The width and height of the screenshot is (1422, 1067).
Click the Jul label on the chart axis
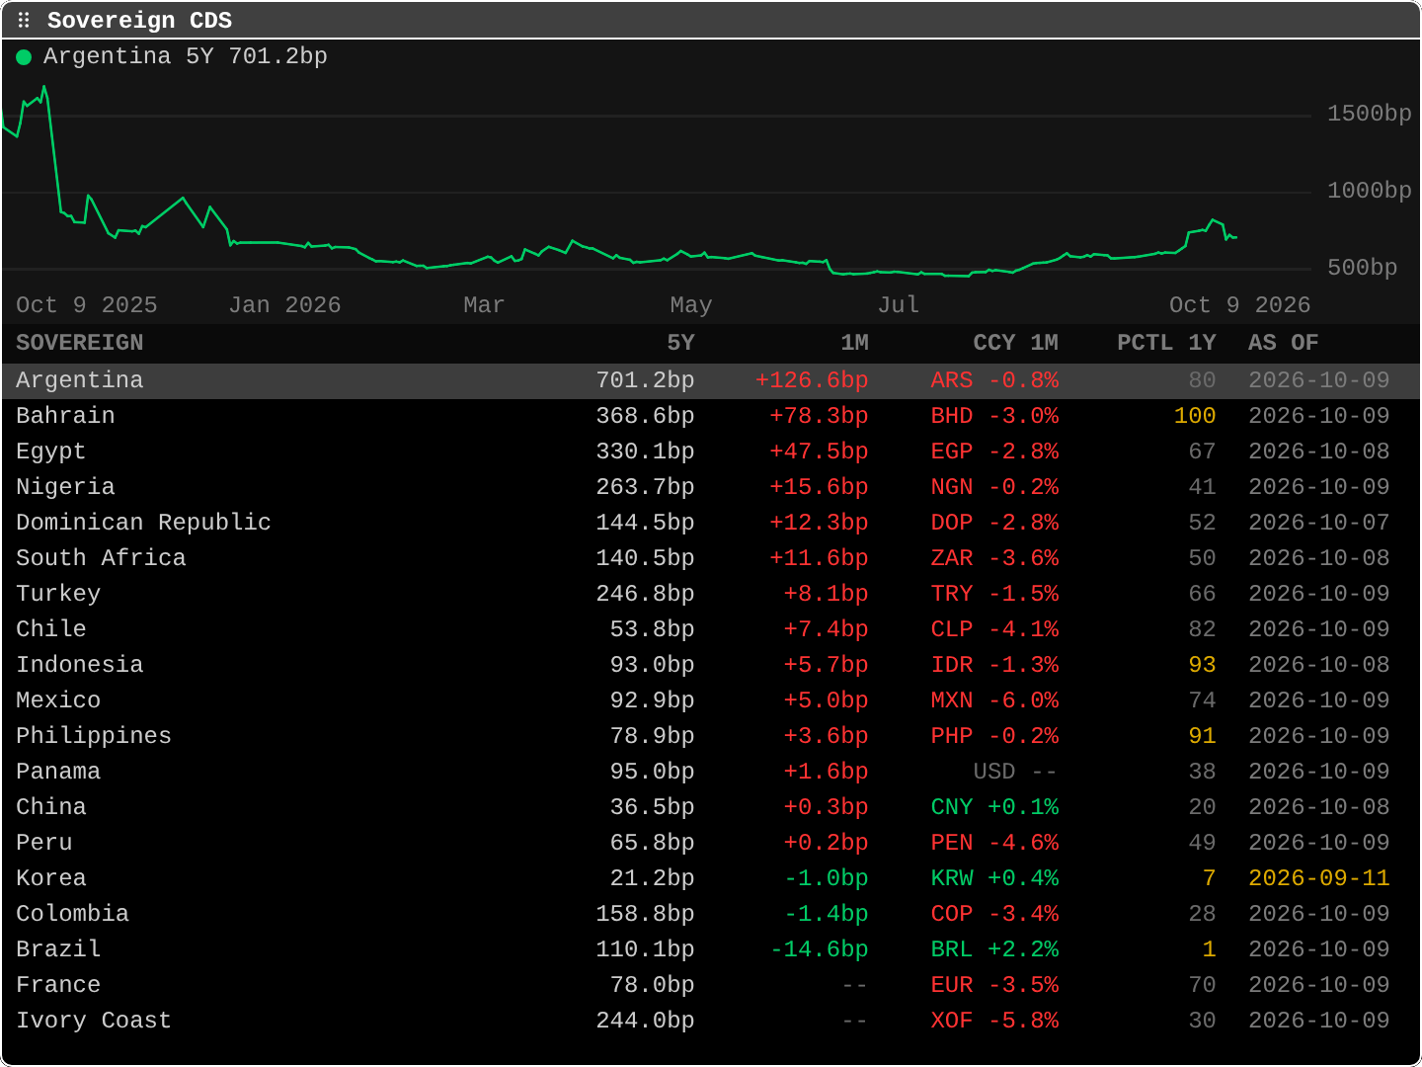899,305
